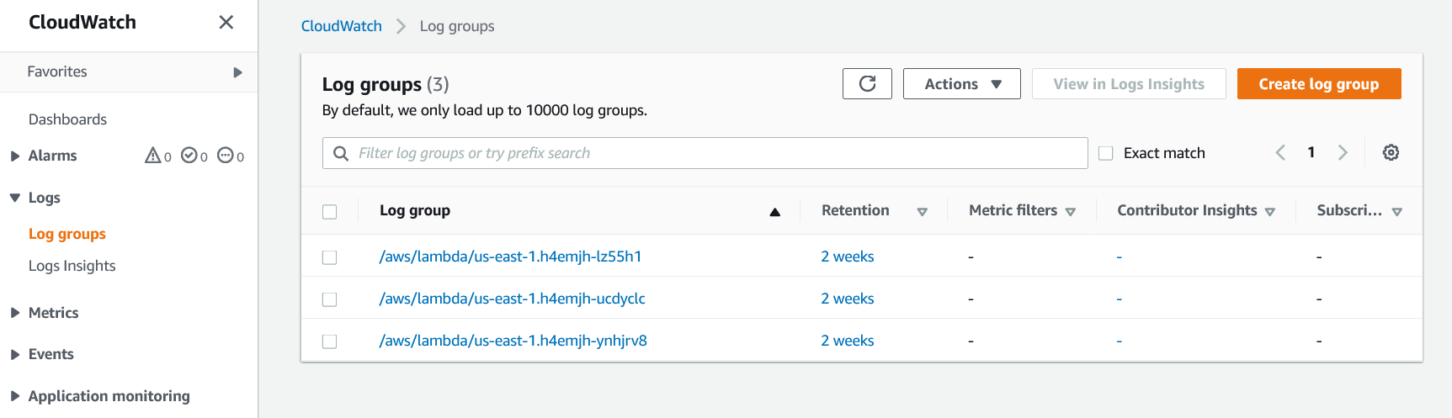The height and width of the screenshot is (418, 1452).
Task: Click the insufficient data alarms icon
Action: coord(226,156)
